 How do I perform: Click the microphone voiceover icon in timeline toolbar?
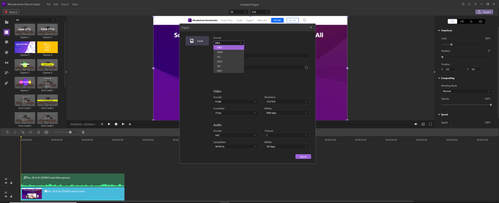tap(83, 132)
